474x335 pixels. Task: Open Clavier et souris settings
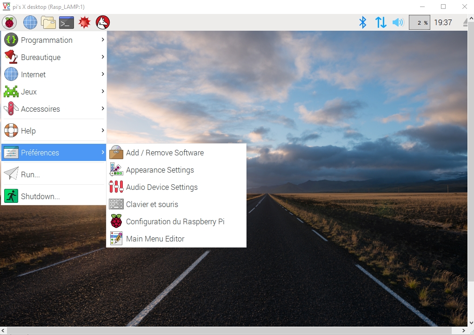[176, 204]
